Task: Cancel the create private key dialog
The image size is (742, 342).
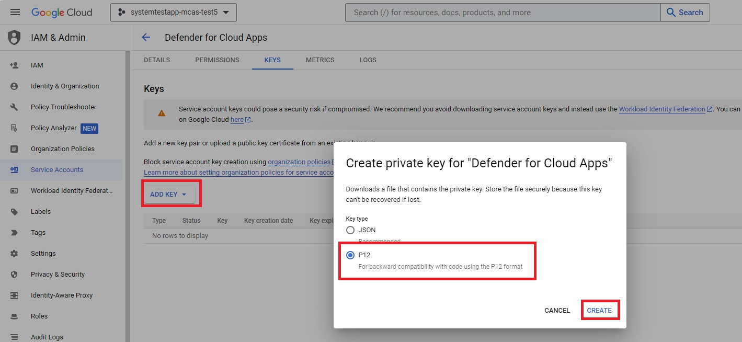Action: (x=557, y=310)
